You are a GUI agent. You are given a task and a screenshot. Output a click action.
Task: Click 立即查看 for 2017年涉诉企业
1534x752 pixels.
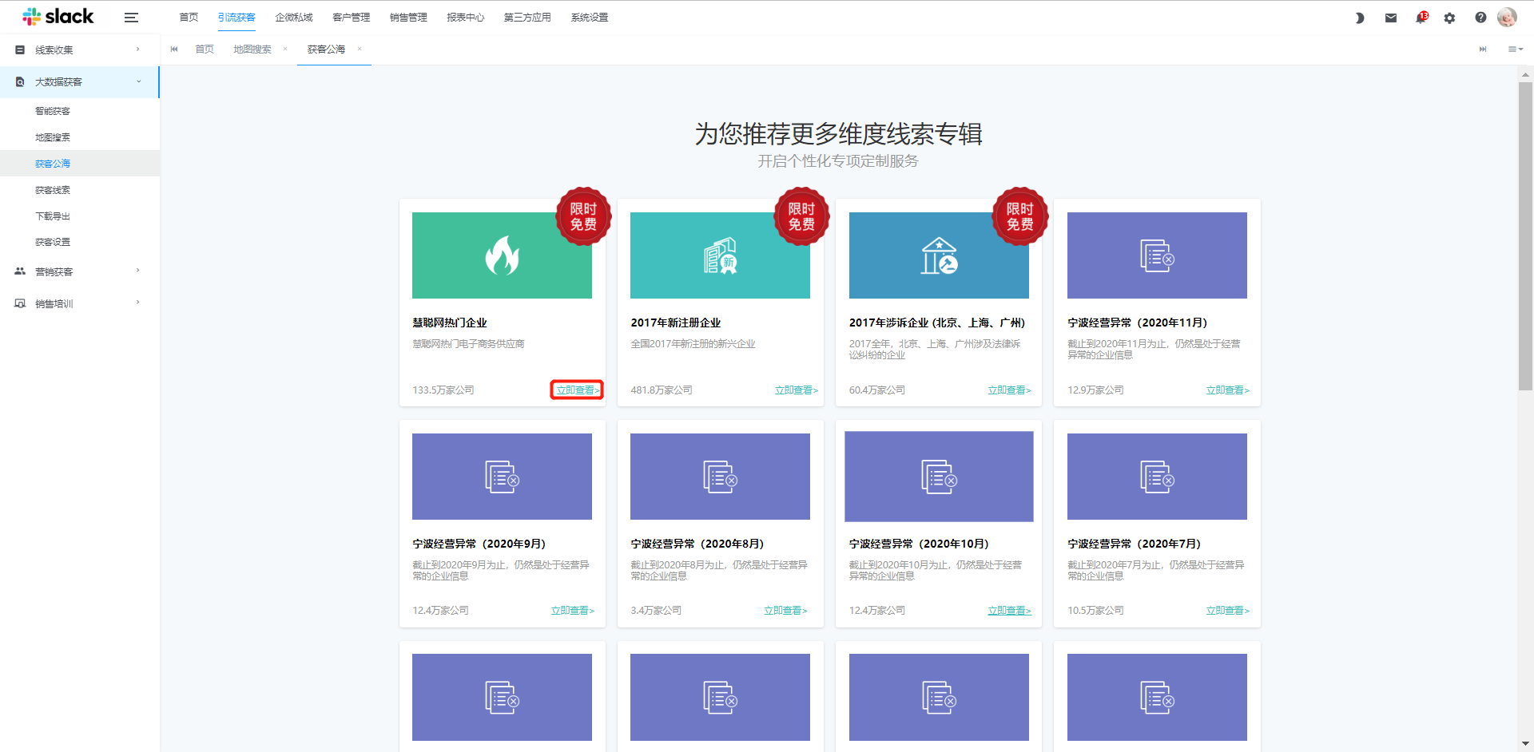(1010, 390)
